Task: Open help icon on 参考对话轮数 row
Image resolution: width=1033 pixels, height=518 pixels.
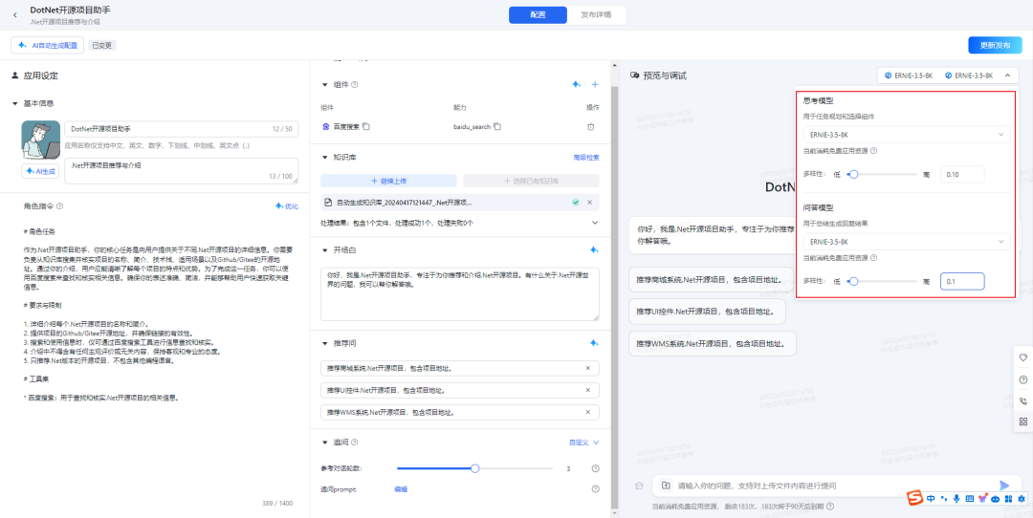Action: [596, 468]
